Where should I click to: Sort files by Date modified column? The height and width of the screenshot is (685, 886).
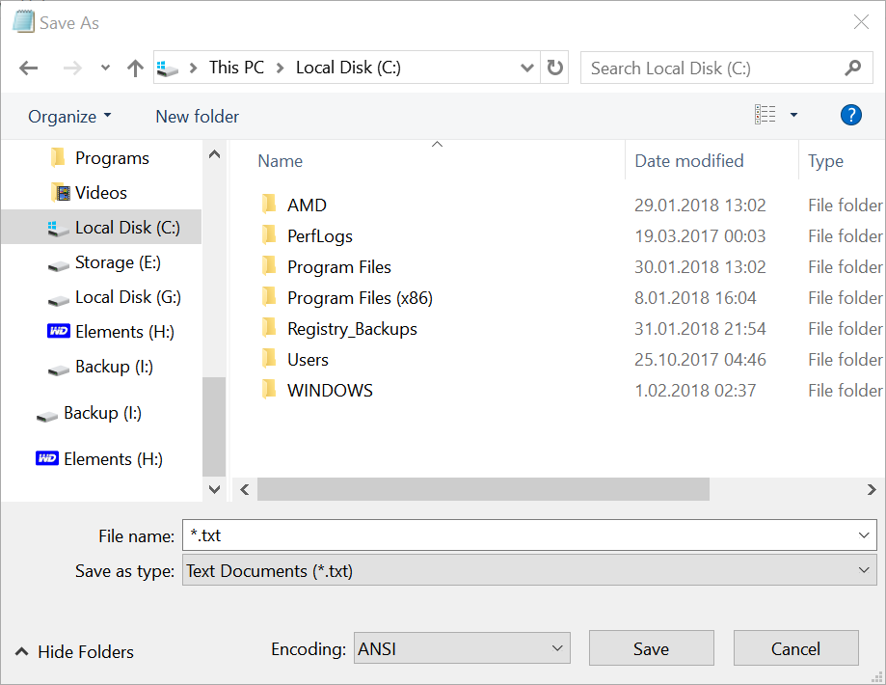688,161
